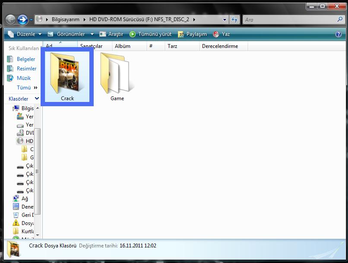This screenshot has height=263, width=348.
Task: Select G subfolder under HD drive
Action: pyautogui.click(x=28, y=158)
